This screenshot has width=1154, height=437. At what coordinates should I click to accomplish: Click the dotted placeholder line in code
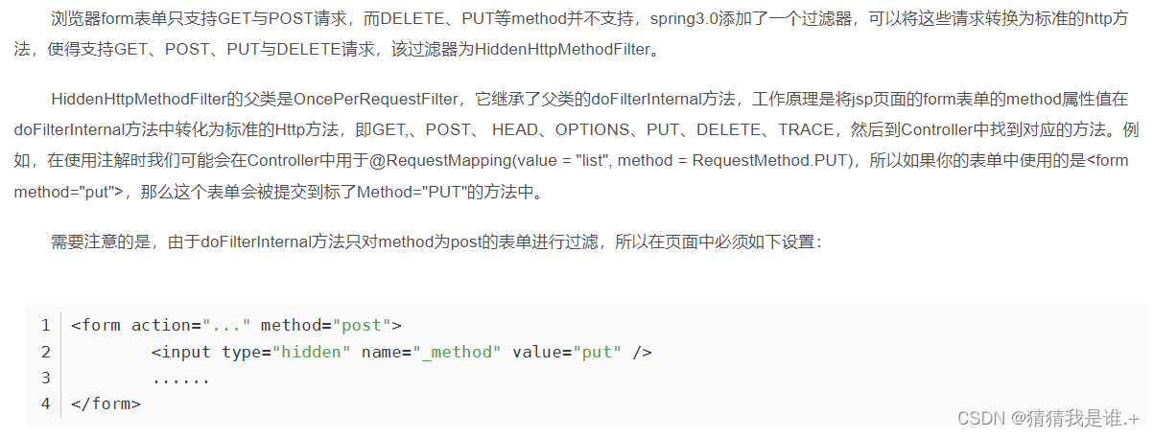[x=180, y=378]
